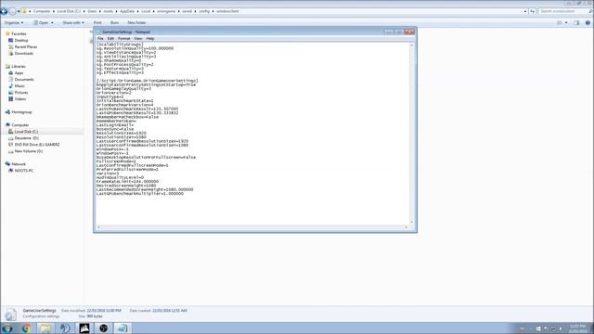This screenshot has height=334, width=594.
Task: Open the Notepad Edit menu
Action: 110,39
